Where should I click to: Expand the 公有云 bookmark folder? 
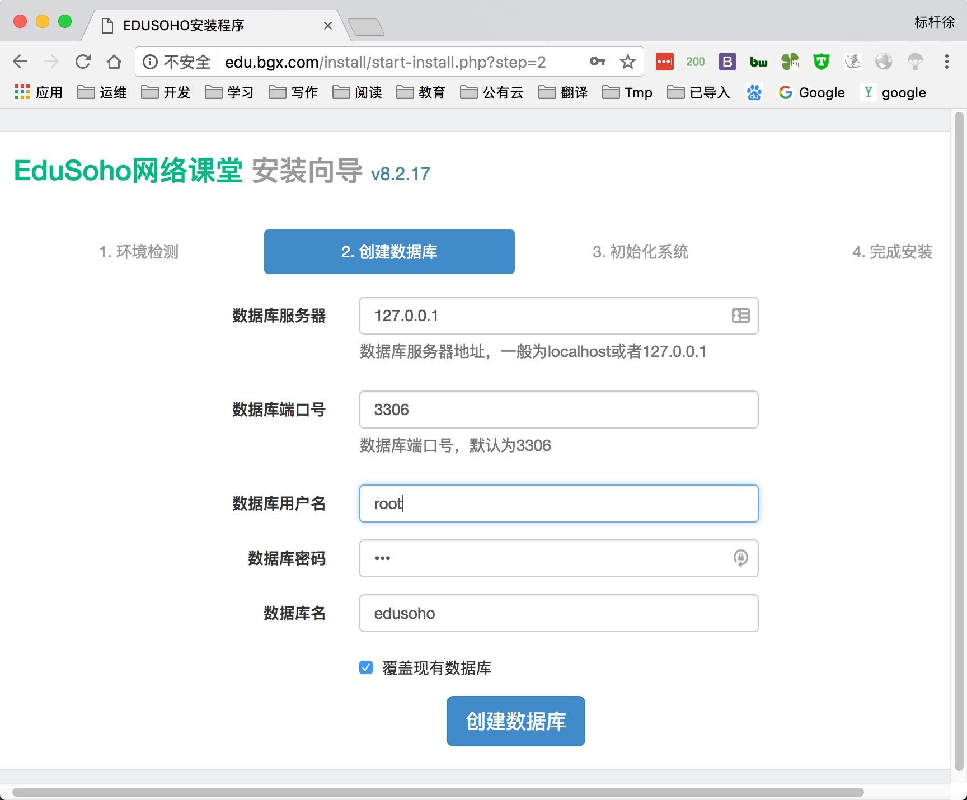click(492, 92)
